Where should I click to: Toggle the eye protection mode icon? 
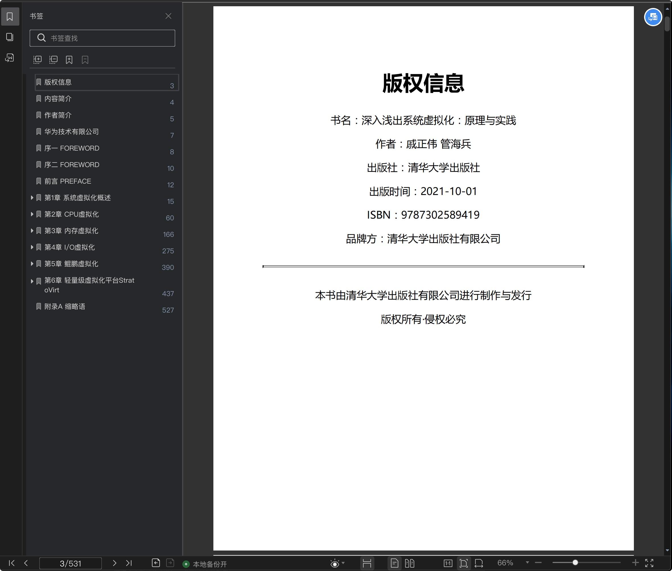pyautogui.click(x=335, y=563)
